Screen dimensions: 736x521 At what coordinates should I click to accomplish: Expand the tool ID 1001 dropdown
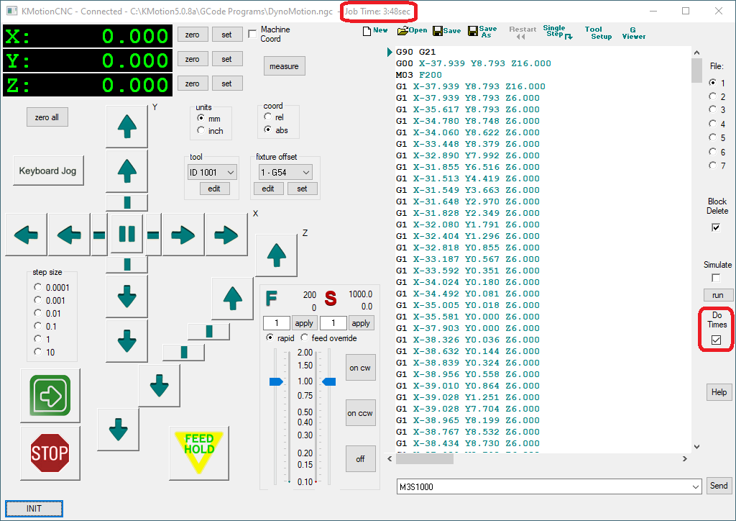pyautogui.click(x=230, y=173)
